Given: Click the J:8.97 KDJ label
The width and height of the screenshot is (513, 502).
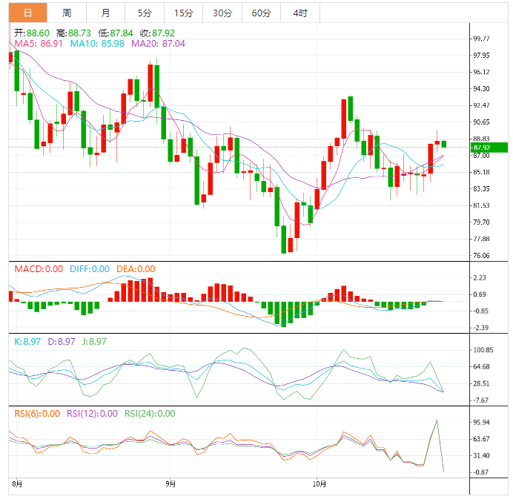Looking at the screenshot, I should (94, 342).
